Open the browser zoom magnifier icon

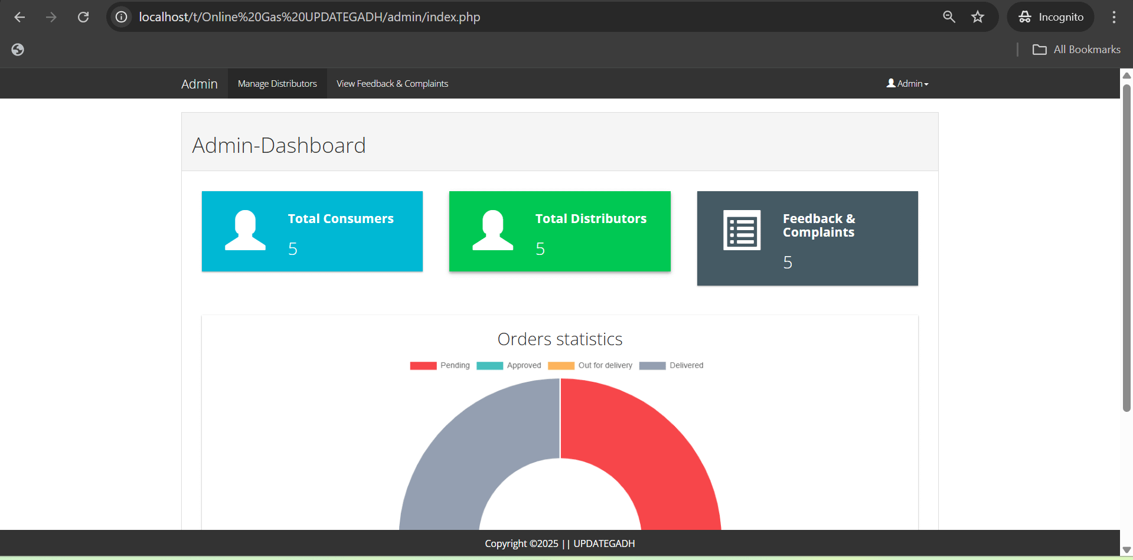(949, 17)
